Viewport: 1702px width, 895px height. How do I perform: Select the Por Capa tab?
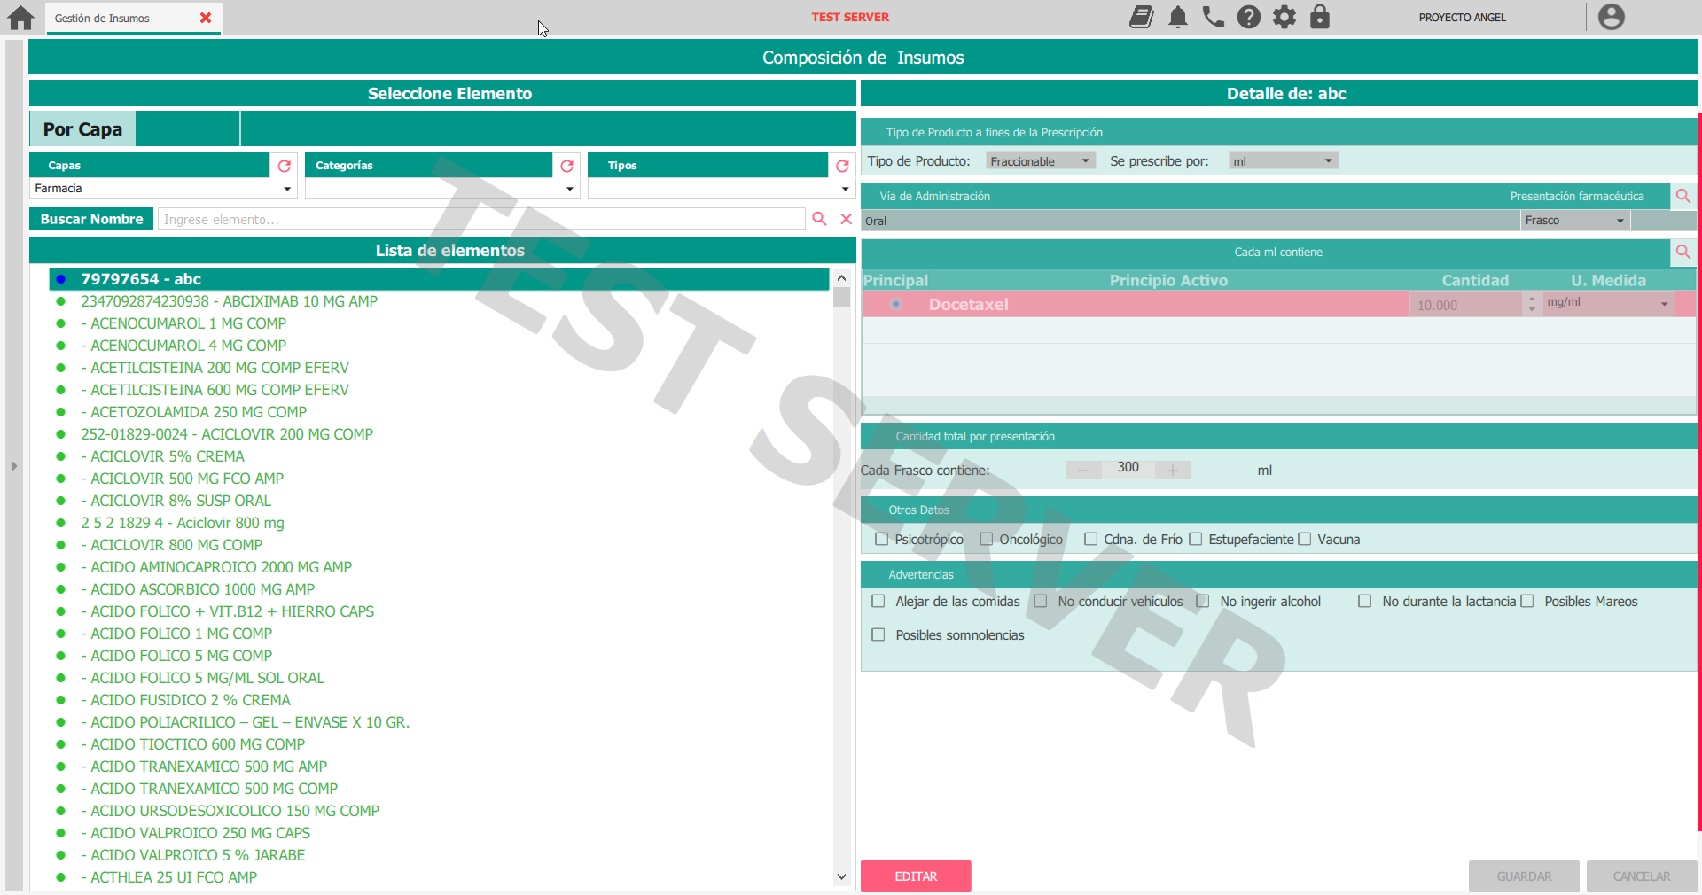tap(82, 129)
